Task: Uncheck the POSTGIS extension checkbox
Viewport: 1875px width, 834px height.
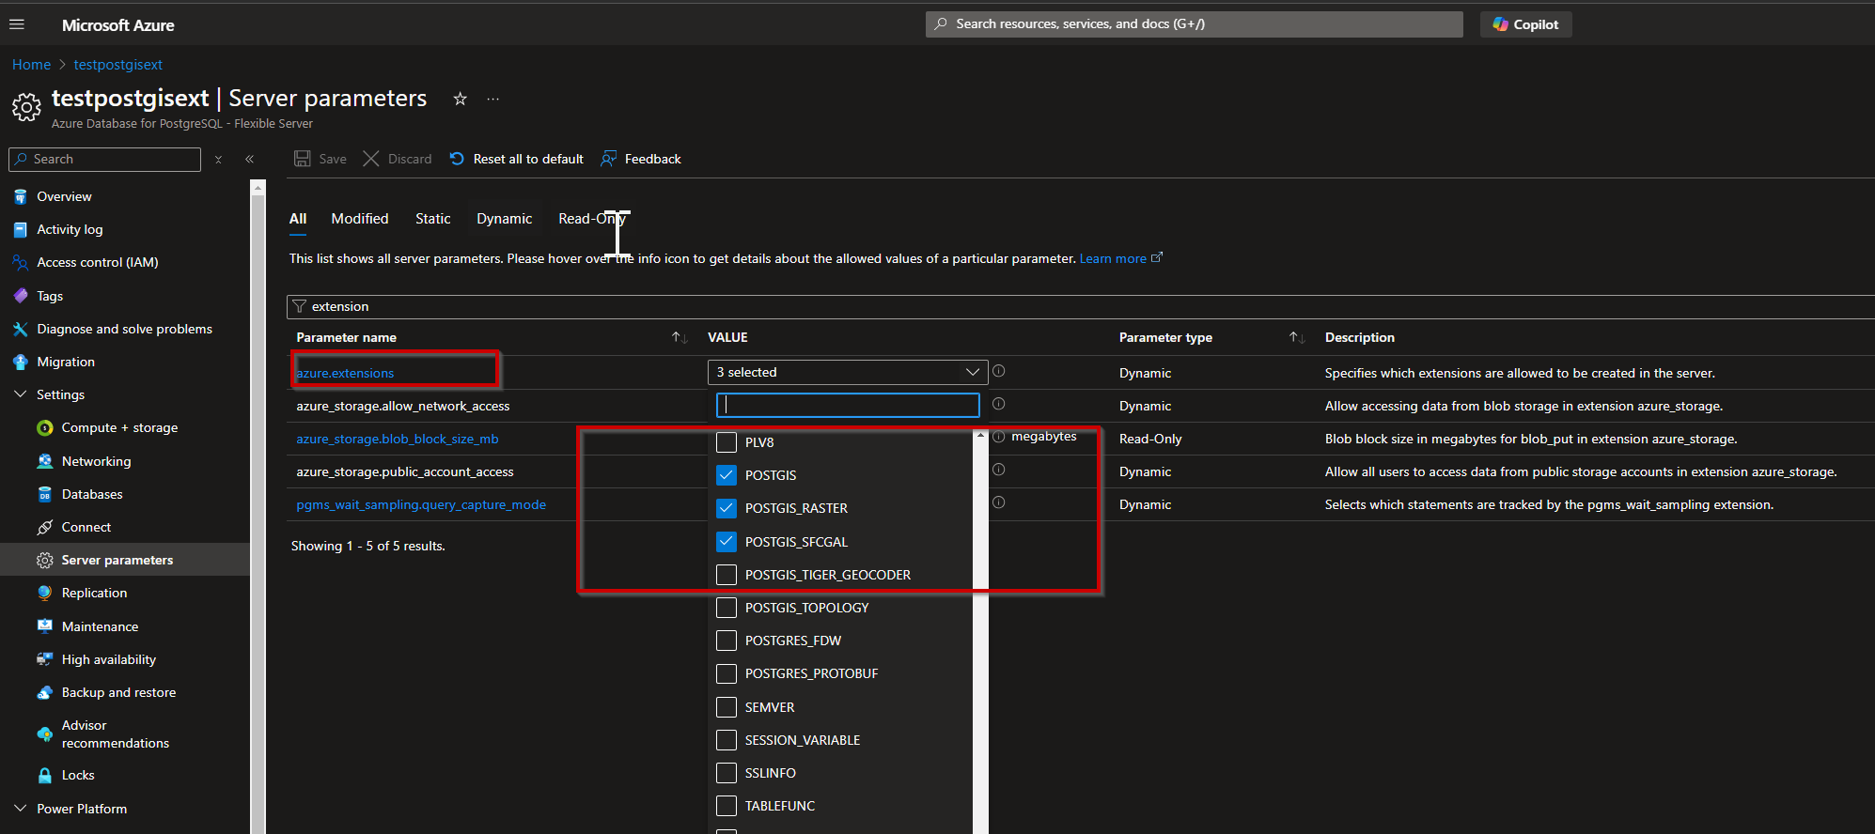Action: click(727, 475)
